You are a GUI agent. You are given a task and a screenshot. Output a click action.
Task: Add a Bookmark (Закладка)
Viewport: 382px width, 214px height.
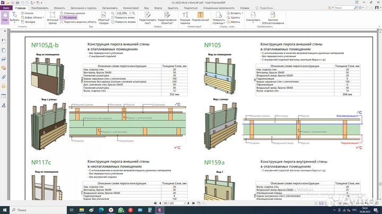click(28, 22)
